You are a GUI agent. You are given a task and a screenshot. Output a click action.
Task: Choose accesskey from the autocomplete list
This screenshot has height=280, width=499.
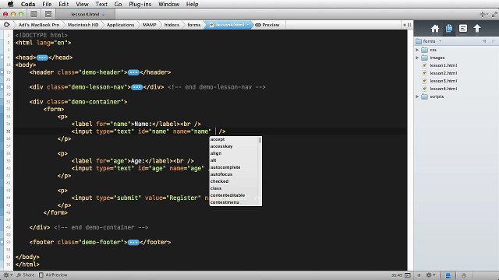click(234, 146)
